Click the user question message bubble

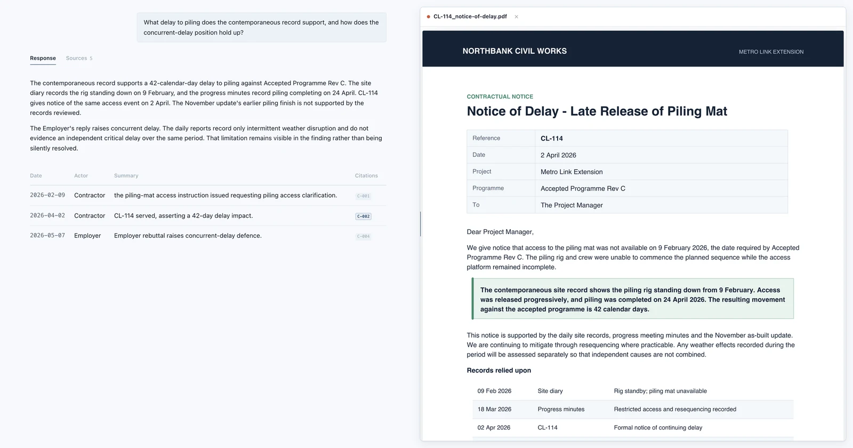[x=261, y=27]
